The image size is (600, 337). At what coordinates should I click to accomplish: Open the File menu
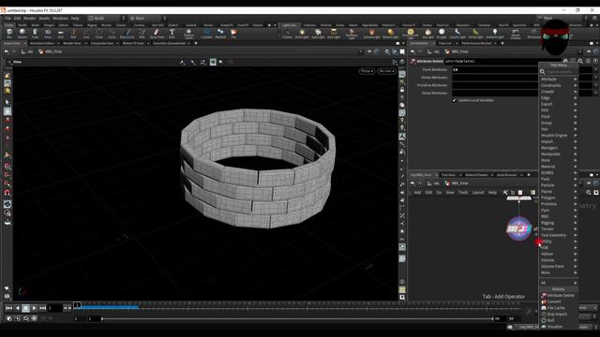[7, 18]
